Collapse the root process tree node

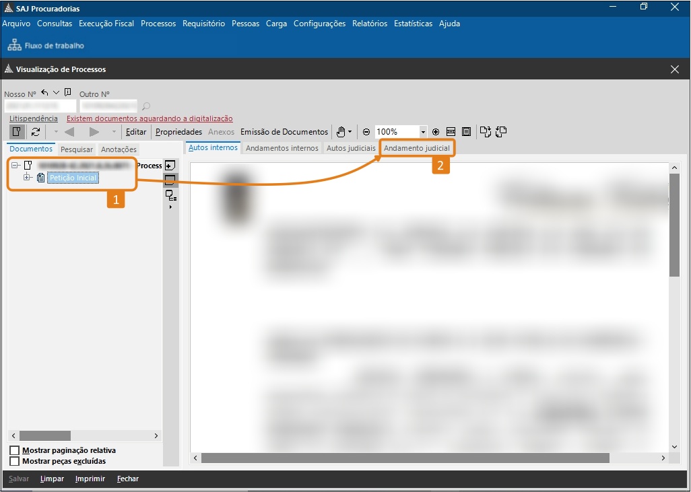coord(15,166)
